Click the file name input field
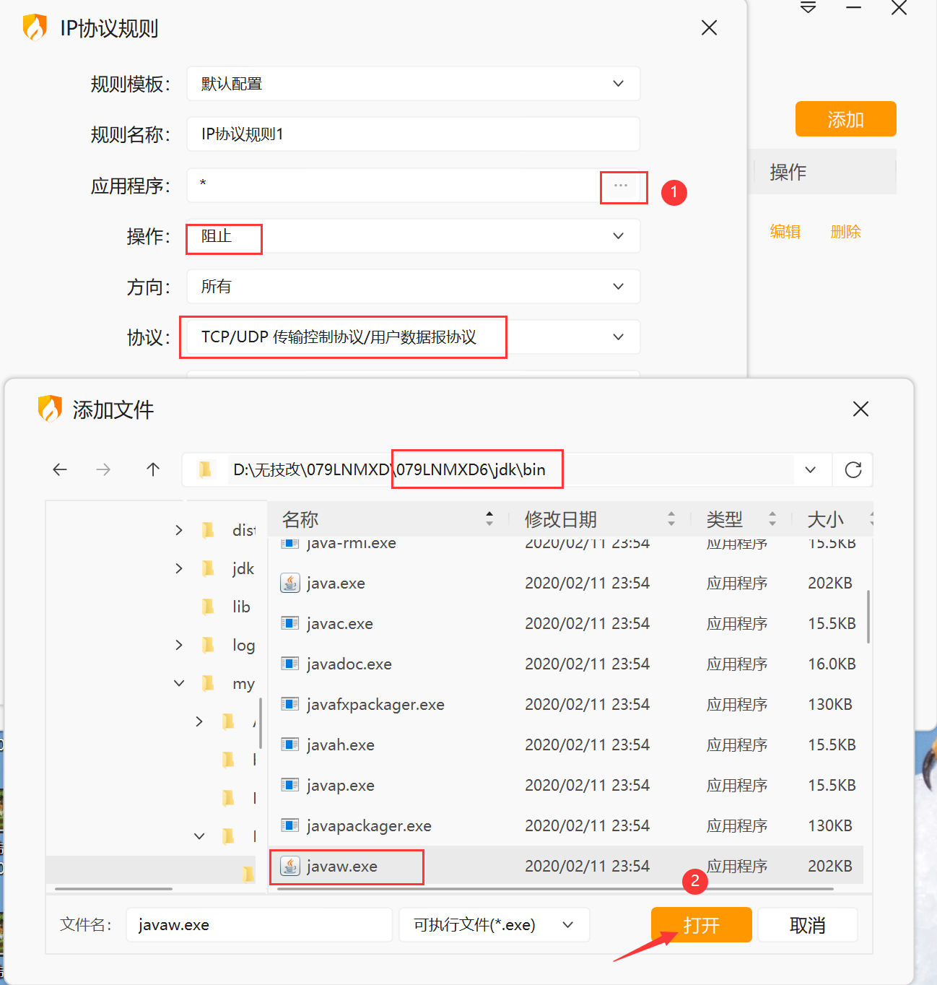937x985 pixels. pyautogui.click(x=260, y=925)
